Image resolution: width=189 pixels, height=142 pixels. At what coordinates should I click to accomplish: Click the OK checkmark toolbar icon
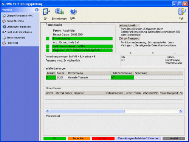coord(46,12)
